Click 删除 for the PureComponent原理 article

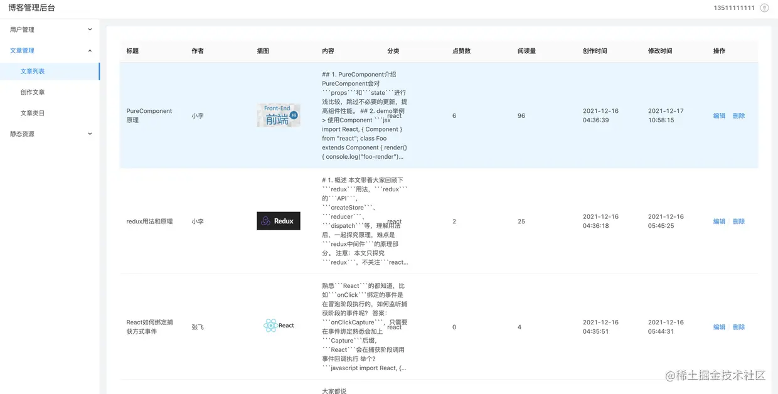(x=738, y=115)
